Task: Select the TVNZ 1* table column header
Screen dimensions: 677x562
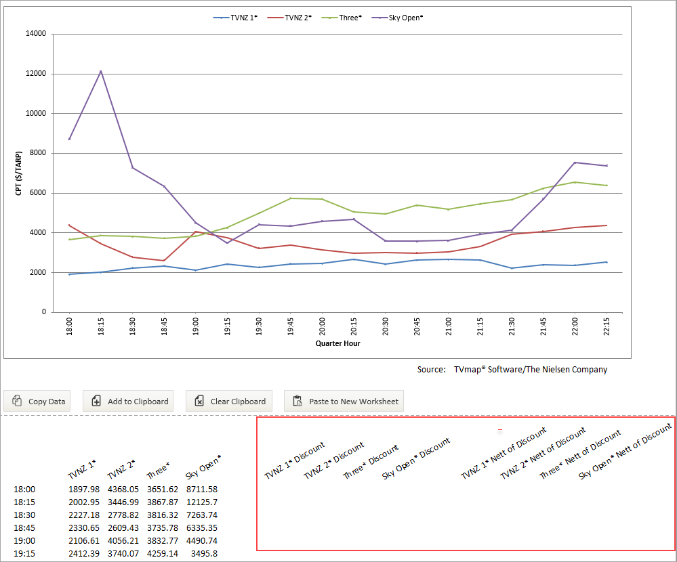Action: pyautogui.click(x=82, y=470)
